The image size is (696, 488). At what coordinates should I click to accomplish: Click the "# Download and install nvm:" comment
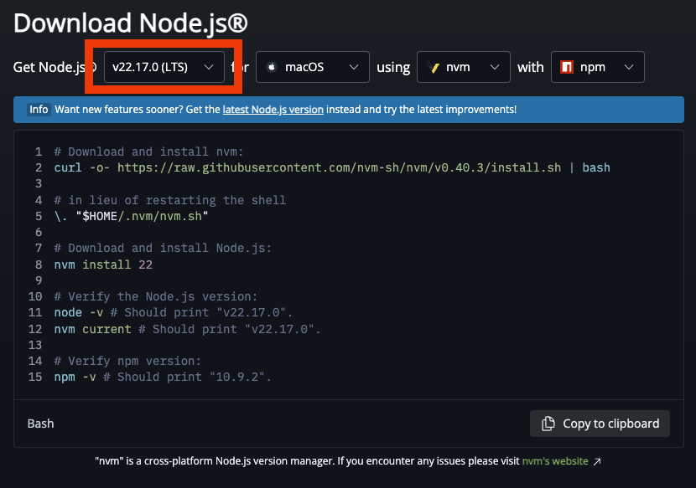148,152
